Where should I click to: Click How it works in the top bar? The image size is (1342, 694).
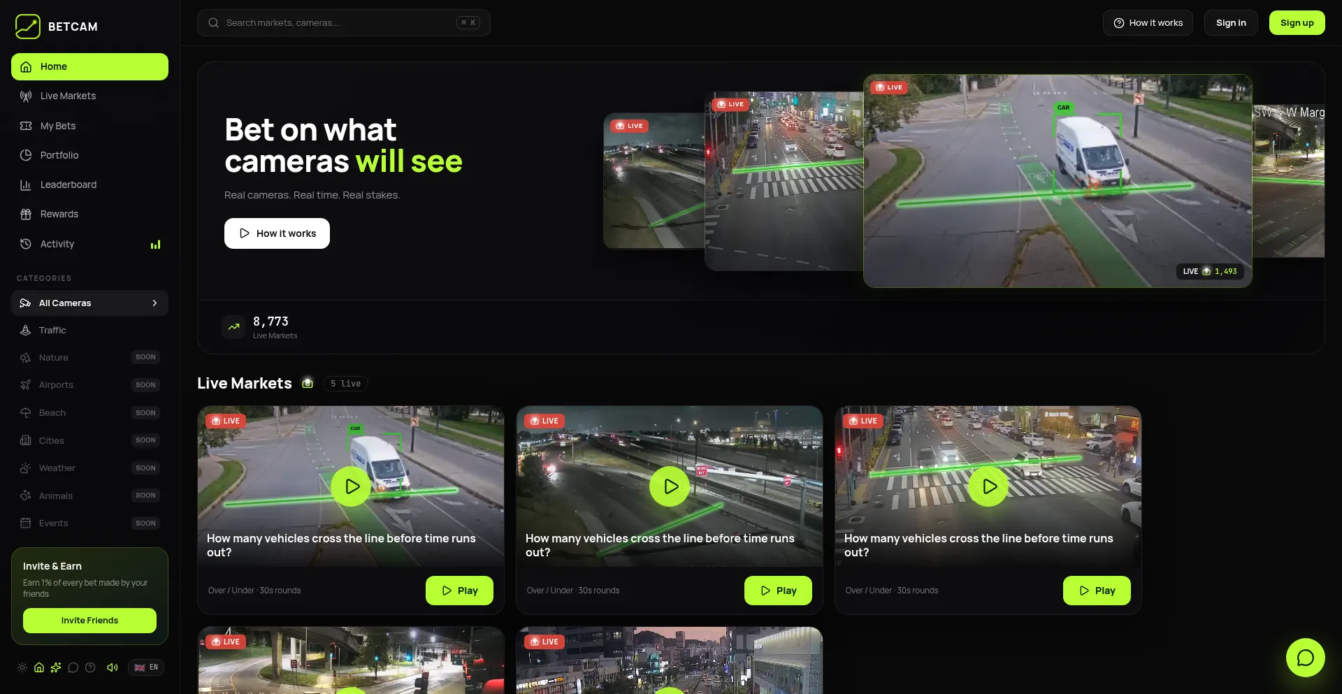pyautogui.click(x=1148, y=23)
